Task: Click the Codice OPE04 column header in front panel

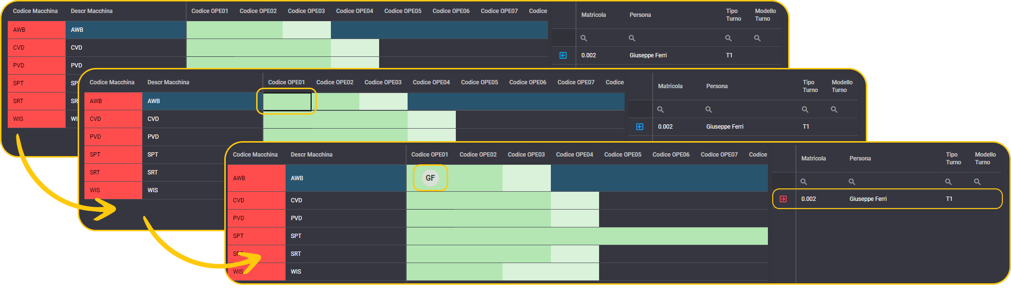Action: coord(574,155)
